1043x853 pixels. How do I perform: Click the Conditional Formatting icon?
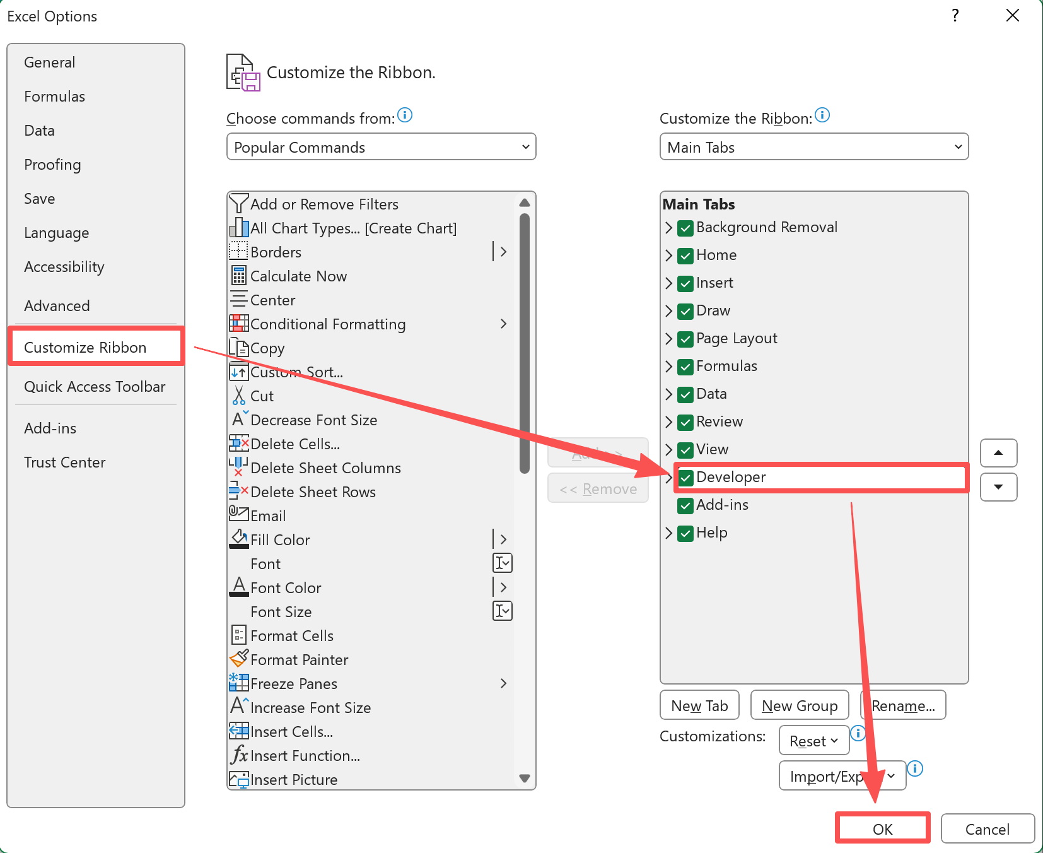coord(238,324)
